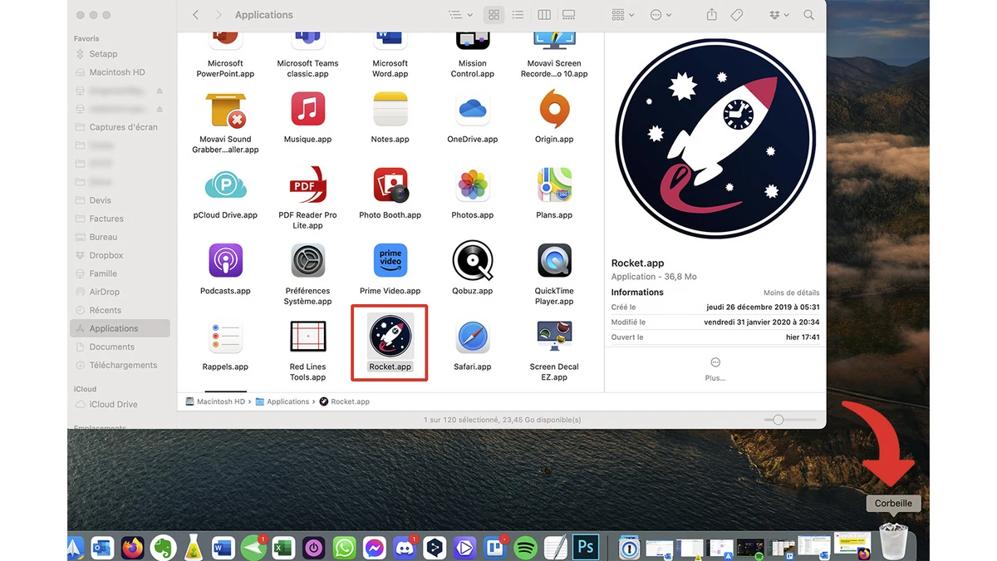The height and width of the screenshot is (561, 997).
Task: Select Préférences Système.app icon
Action: point(307,261)
